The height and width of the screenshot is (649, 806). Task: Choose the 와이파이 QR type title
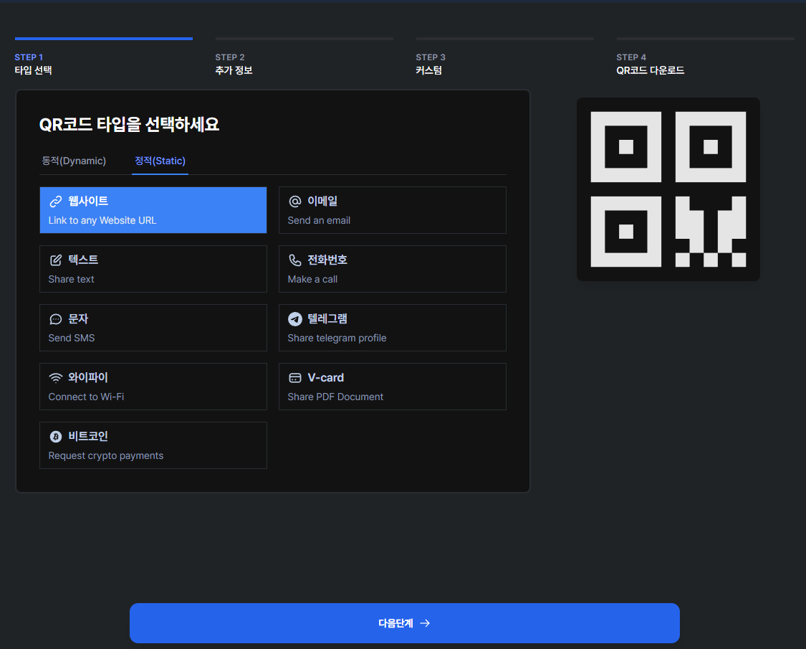click(88, 378)
